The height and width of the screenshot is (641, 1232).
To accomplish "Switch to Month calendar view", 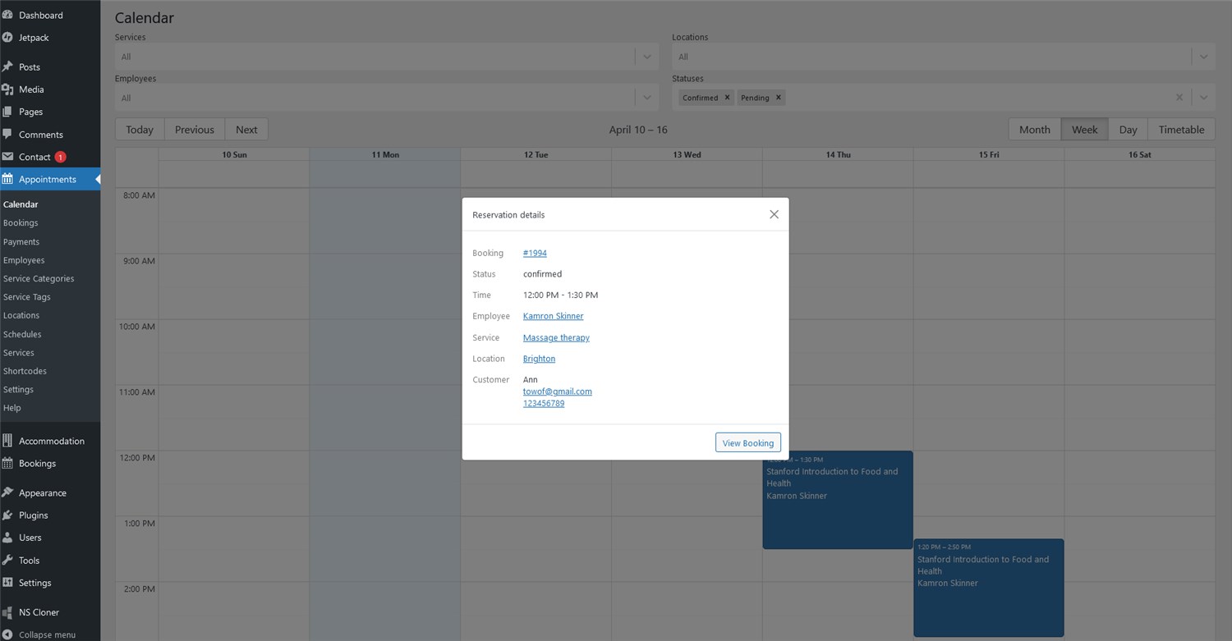I will (x=1034, y=130).
